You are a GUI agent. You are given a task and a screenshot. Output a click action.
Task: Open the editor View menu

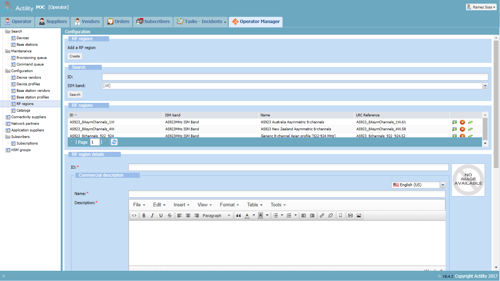coord(205,205)
